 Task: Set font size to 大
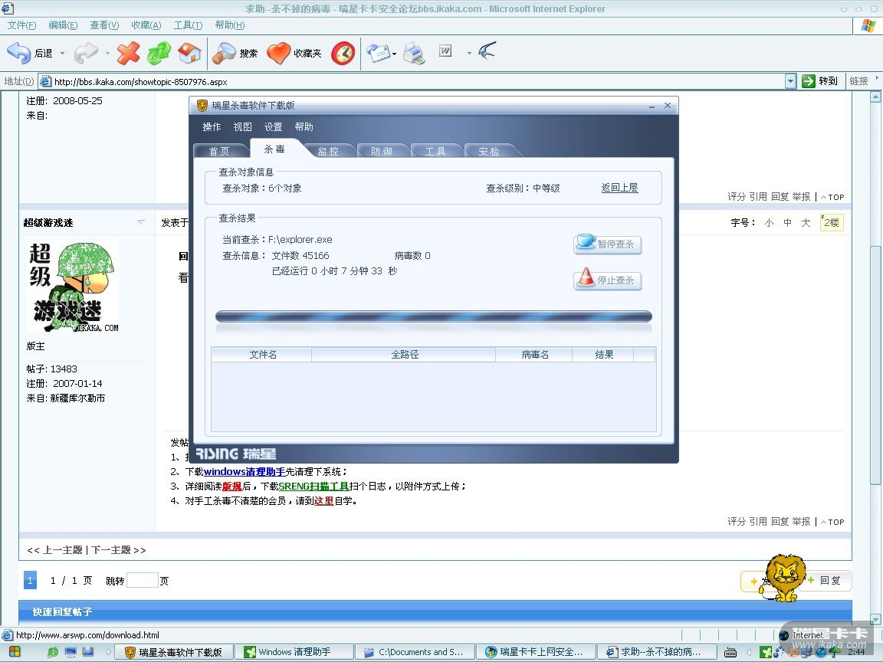click(x=806, y=222)
